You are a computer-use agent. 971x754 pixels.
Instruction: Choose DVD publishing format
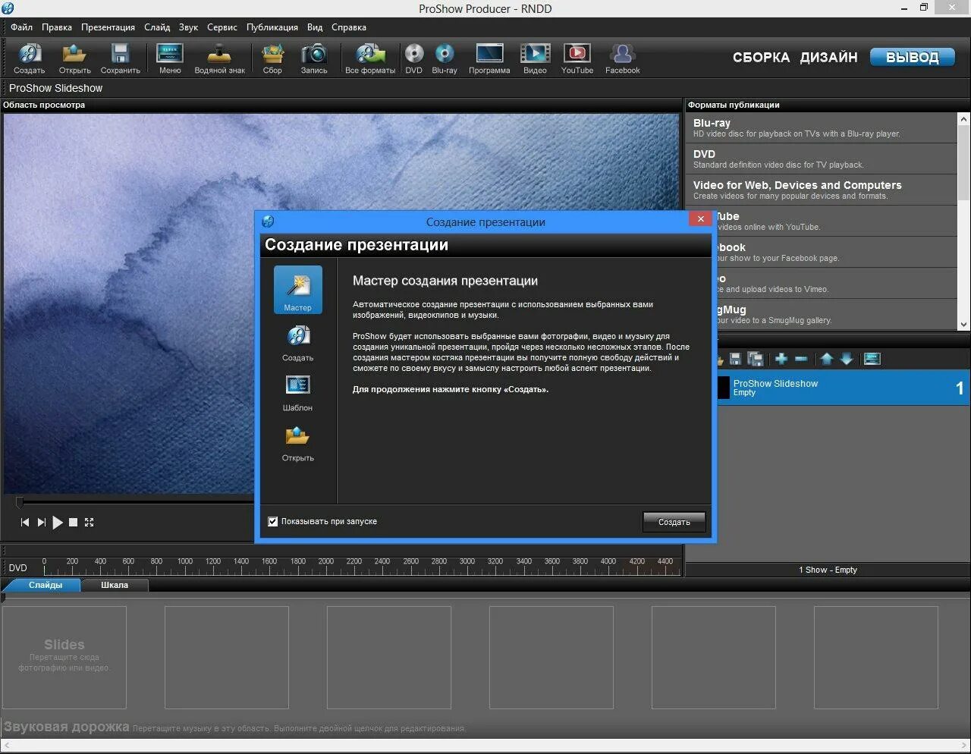click(x=822, y=159)
